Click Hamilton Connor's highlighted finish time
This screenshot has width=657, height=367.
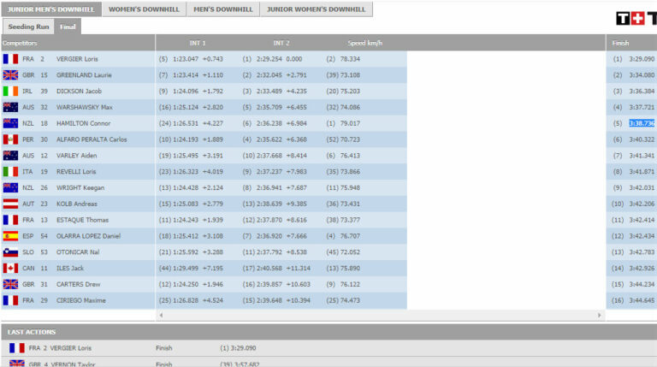pyautogui.click(x=642, y=123)
